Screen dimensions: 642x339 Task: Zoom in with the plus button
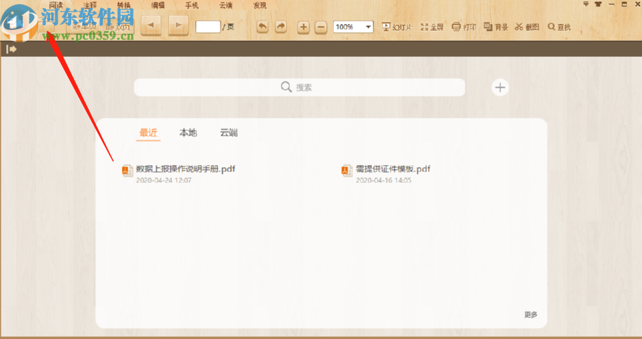[304, 27]
